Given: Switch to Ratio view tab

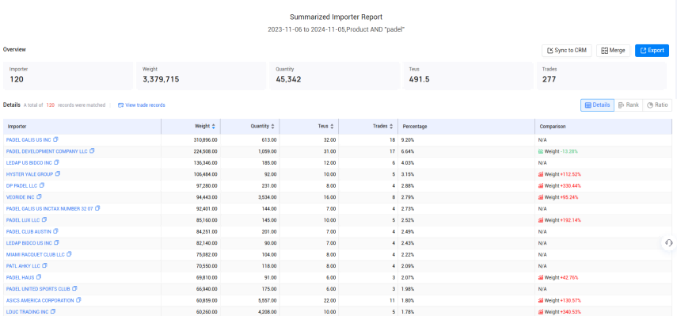Looking at the screenshot, I should coord(657,105).
